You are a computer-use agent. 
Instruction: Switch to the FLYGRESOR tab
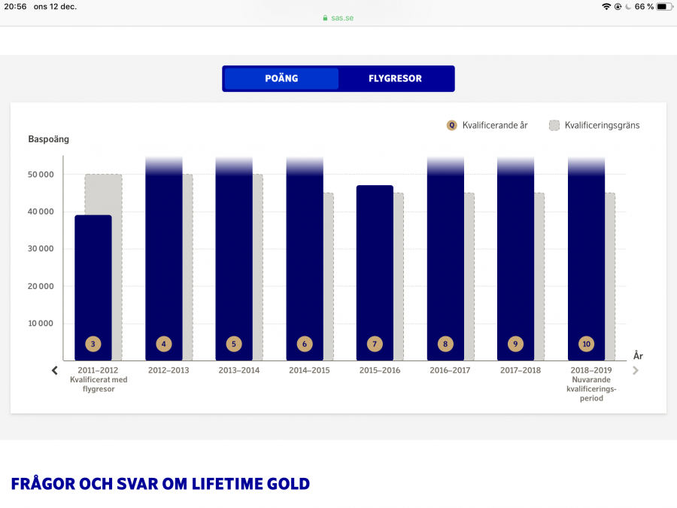pyautogui.click(x=395, y=78)
